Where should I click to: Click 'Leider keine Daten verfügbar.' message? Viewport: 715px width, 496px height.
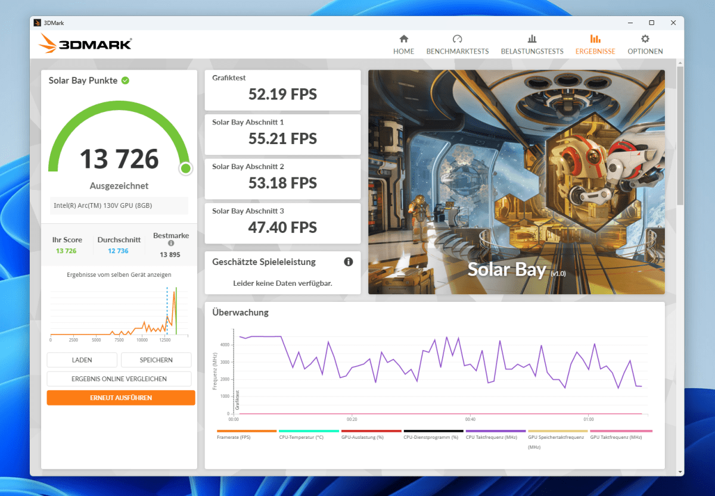coord(282,283)
